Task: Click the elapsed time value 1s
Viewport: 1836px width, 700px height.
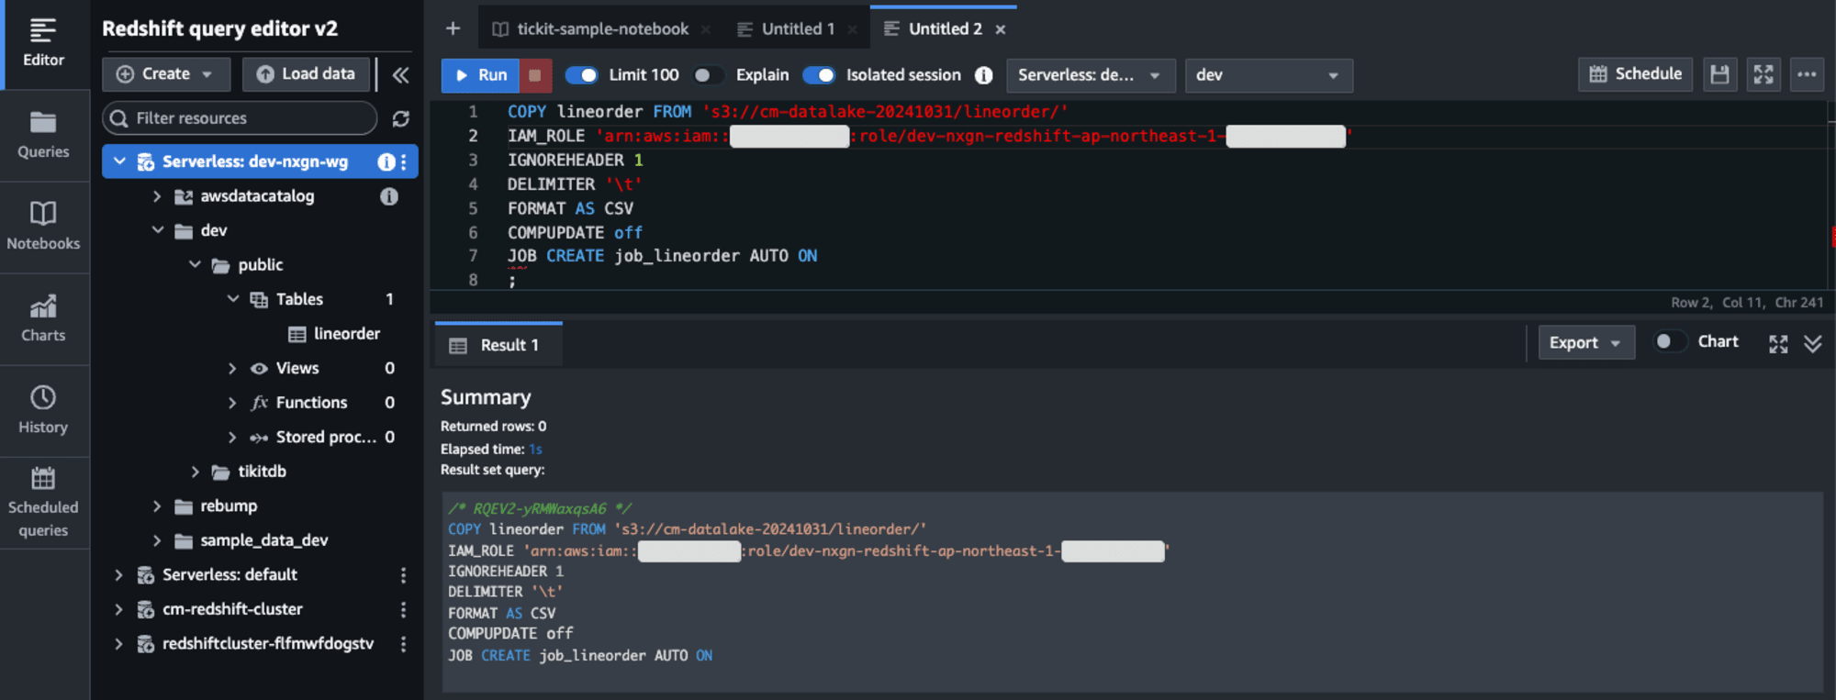Action: [x=535, y=450]
